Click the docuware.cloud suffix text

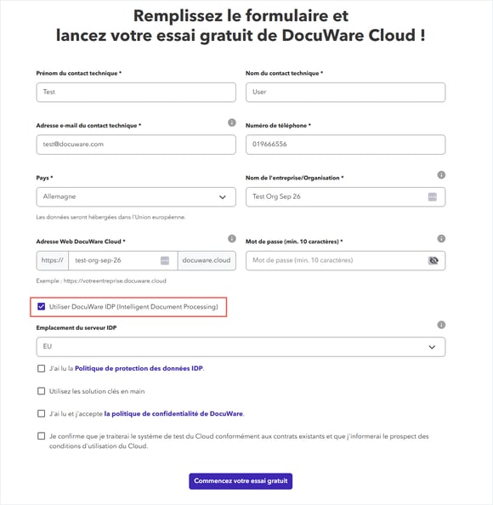[207, 260]
